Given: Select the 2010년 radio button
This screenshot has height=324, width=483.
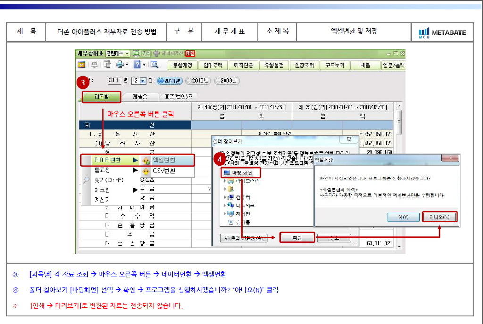Looking at the screenshot, I should pyautogui.click(x=198, y=81).
